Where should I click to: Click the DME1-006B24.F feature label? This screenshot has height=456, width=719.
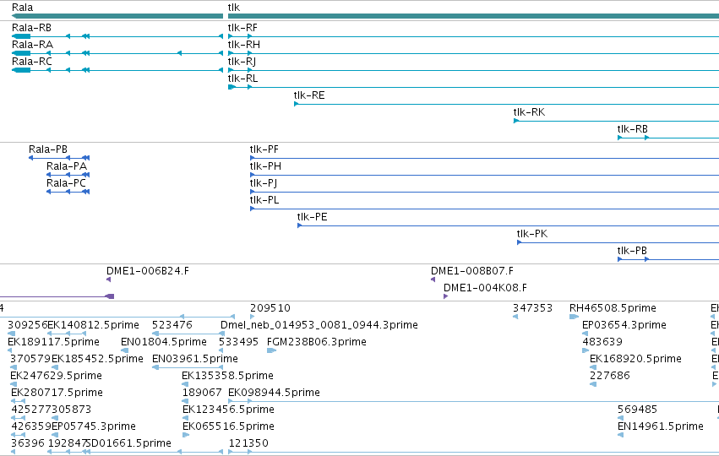(x=148, y=272)
